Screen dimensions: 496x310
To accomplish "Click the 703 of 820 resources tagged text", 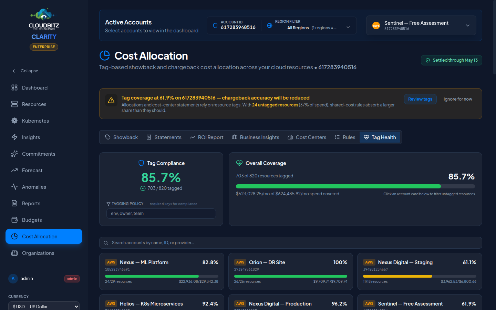I will coord(265,176).
